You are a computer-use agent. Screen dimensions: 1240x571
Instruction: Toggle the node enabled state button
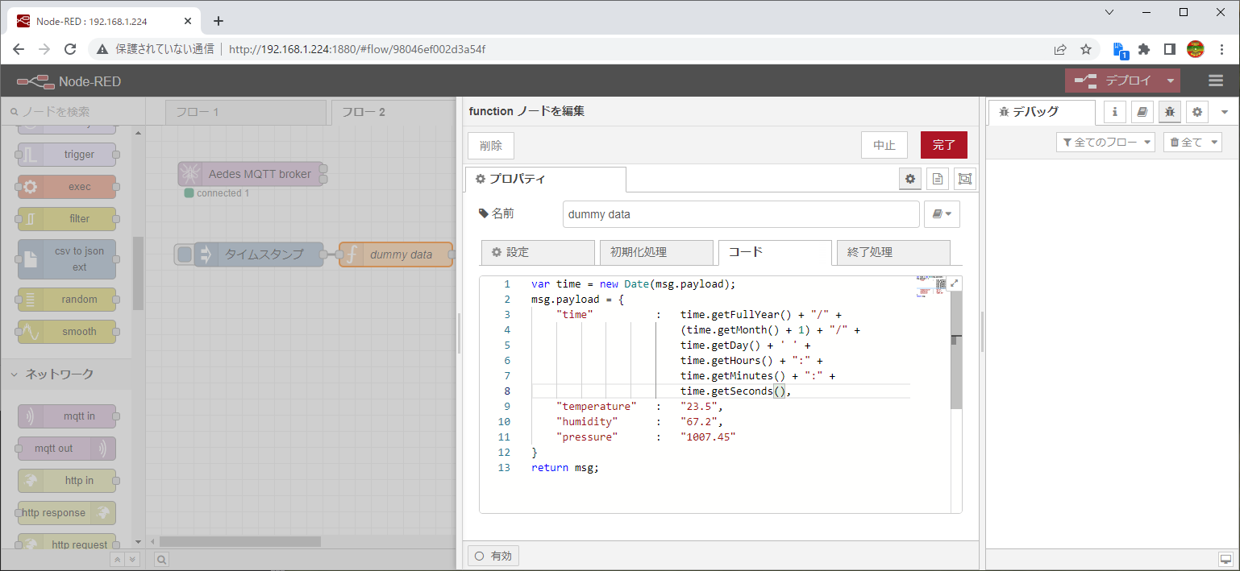coord(493,556)
